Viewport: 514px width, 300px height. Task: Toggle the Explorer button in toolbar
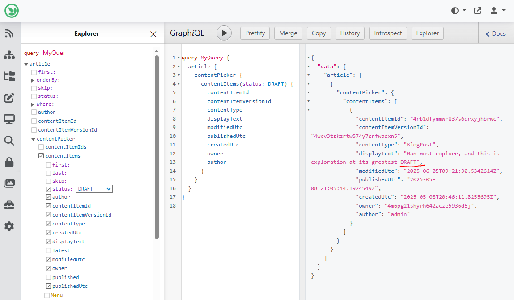[x=428, y=33]
